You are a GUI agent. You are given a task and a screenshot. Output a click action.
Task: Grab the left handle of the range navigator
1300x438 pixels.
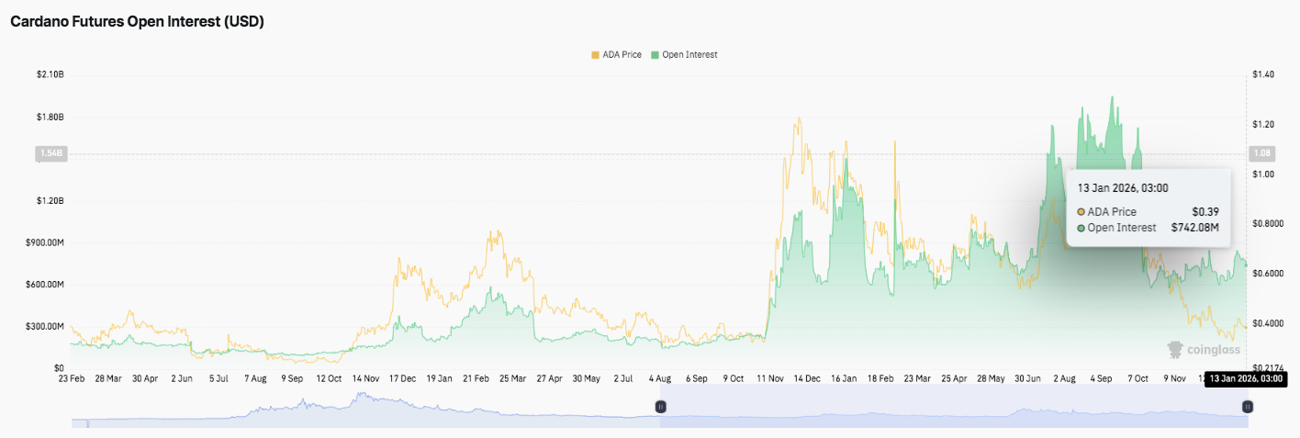(659, 406)
